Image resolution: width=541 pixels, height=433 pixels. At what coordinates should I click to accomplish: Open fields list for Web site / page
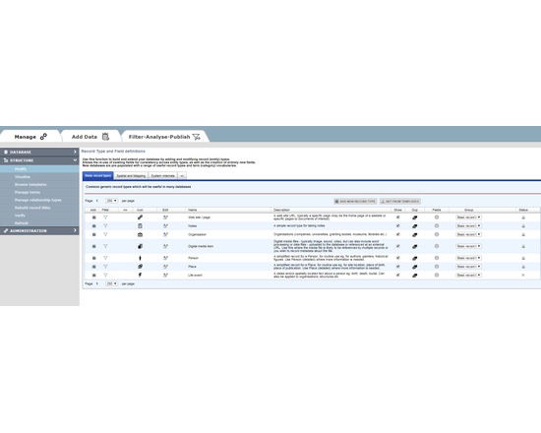pos(437,217)
